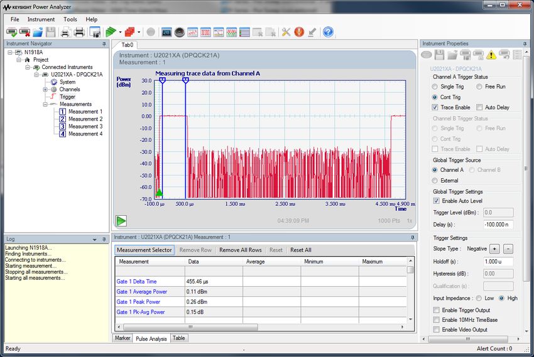Click the Delay (s) input field
Viewport: 534px width, 357px height.
[498, 225]
